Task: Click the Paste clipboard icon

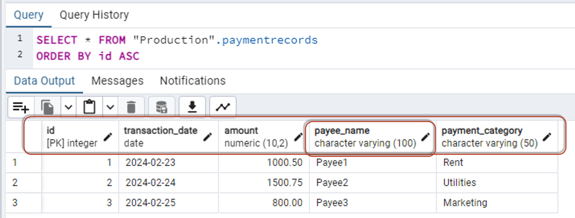Action: point(89,108)
